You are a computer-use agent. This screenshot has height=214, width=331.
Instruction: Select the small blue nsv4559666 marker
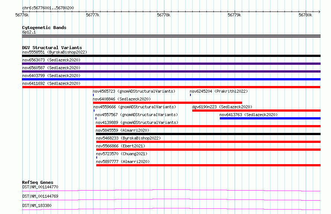(x=94, y=111)
